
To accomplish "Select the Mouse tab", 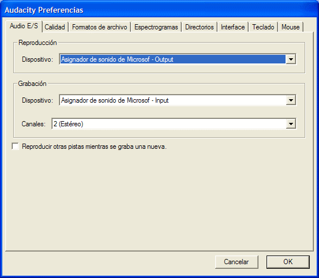I will coord(291,27).
